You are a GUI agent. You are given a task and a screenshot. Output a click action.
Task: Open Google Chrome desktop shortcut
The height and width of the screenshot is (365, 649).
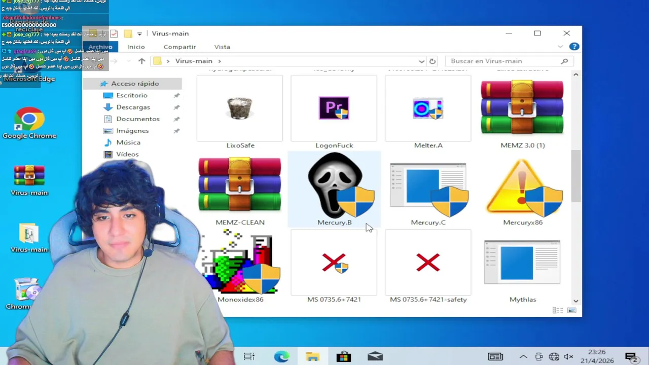tap(29, 123)
